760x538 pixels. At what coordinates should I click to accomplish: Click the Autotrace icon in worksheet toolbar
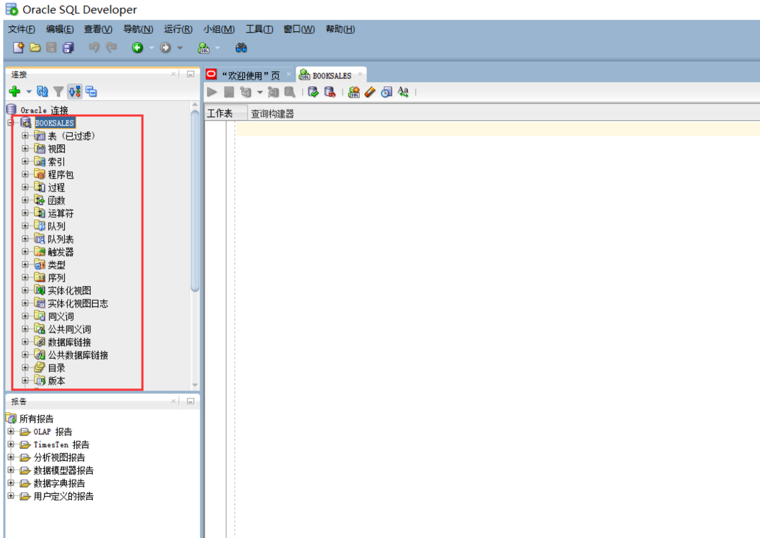pyautogui.click(x=273, y=92)
